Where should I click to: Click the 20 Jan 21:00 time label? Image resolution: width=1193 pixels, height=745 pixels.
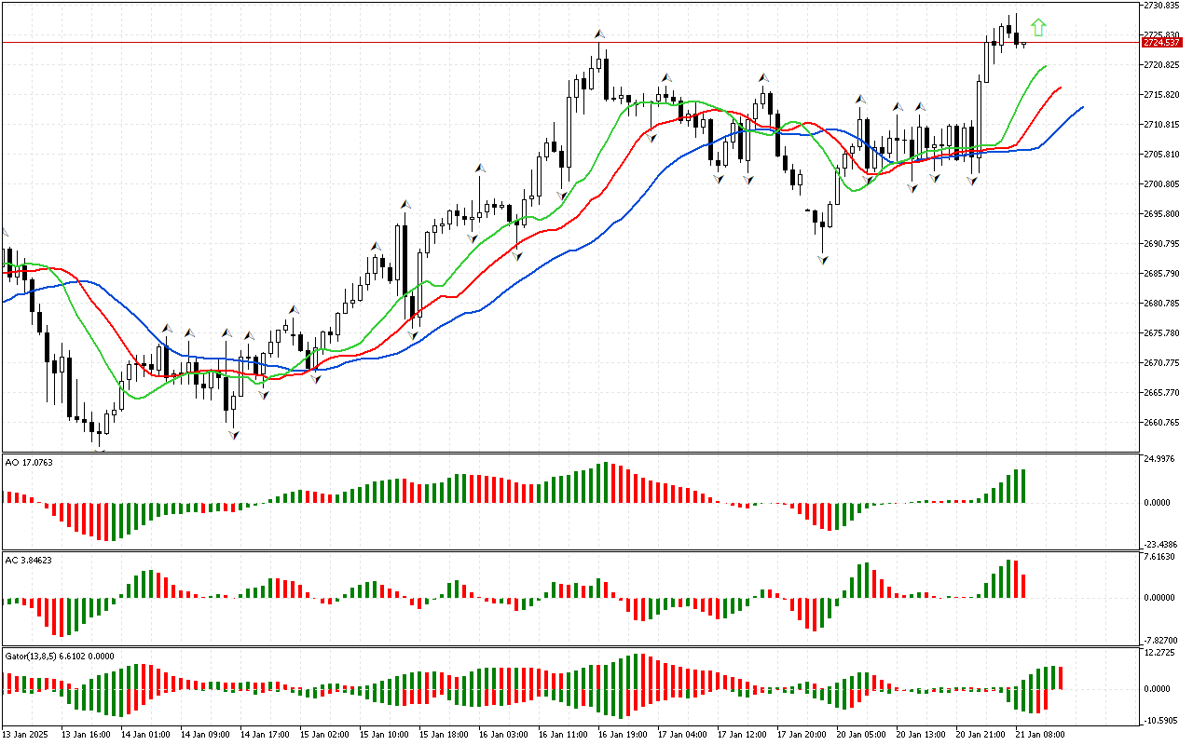point(982,735)
